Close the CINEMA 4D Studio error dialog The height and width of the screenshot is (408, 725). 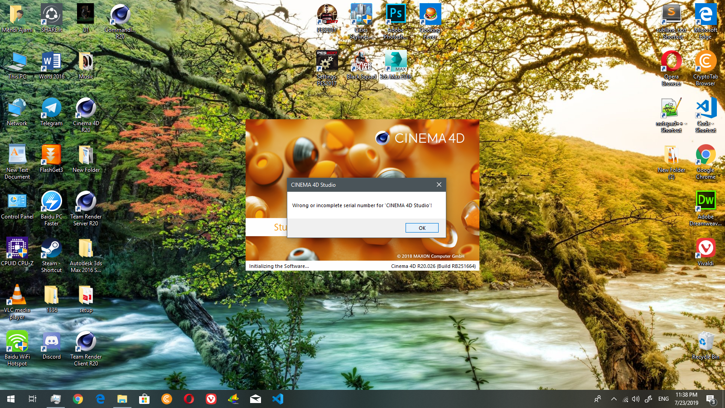(x=439, y=185)
